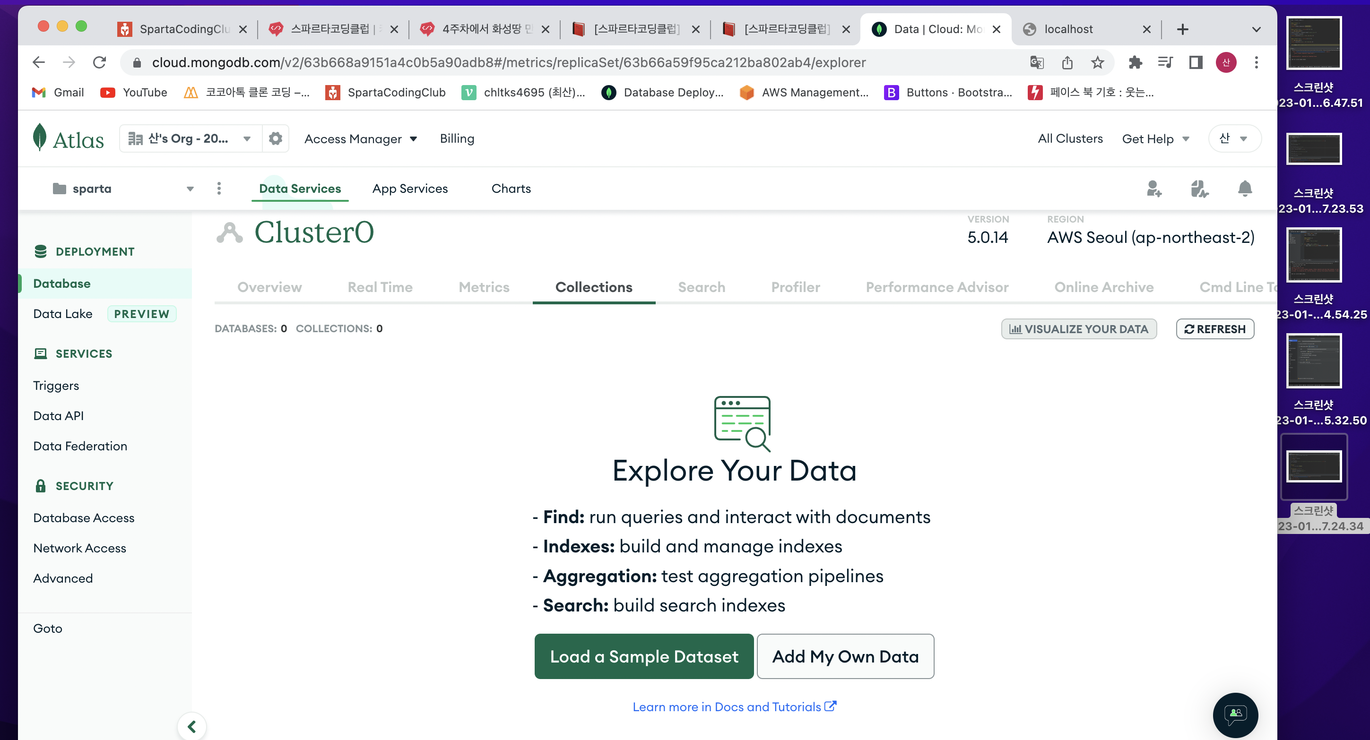Image resolution: width=1370 pixels, height=740 pixels.
Task: Expand the sparta project selector
Action: pos(123,189)
